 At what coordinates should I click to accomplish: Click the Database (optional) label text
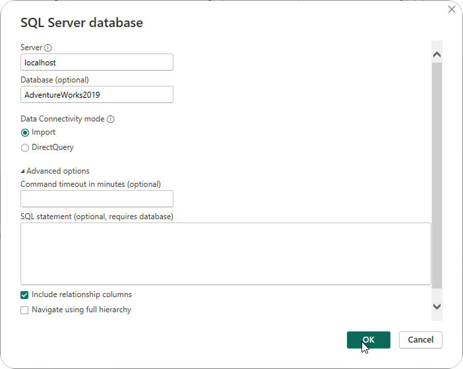pyautogui.click(x=55, y=80)
